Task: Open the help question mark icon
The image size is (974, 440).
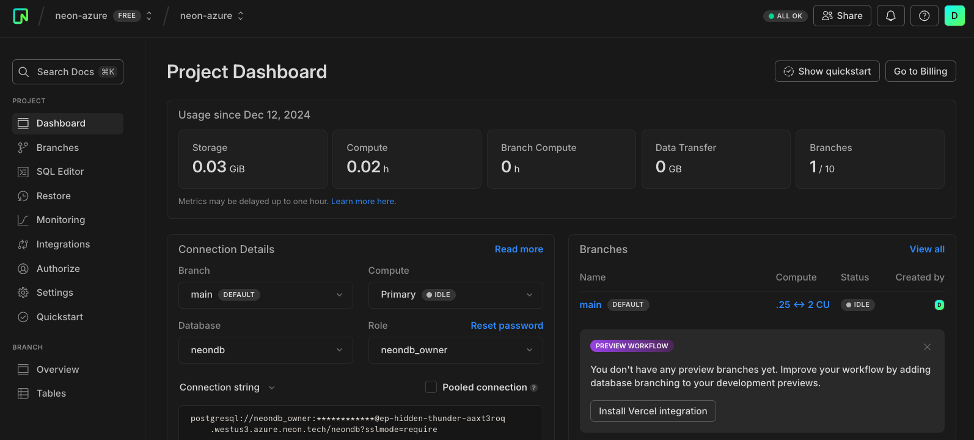Action: coord(924,16)
